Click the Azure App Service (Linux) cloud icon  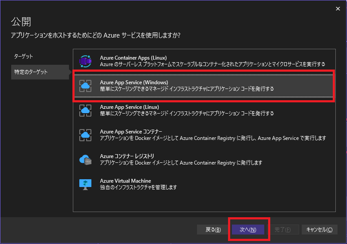coord(85,111)
